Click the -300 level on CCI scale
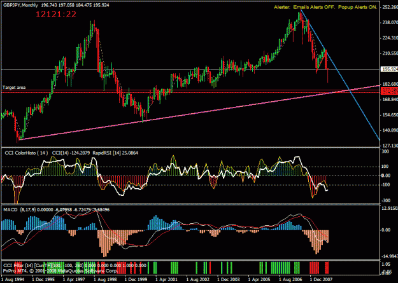The height and width of the screenshot is (283, 398). click(x=386, y=201)
